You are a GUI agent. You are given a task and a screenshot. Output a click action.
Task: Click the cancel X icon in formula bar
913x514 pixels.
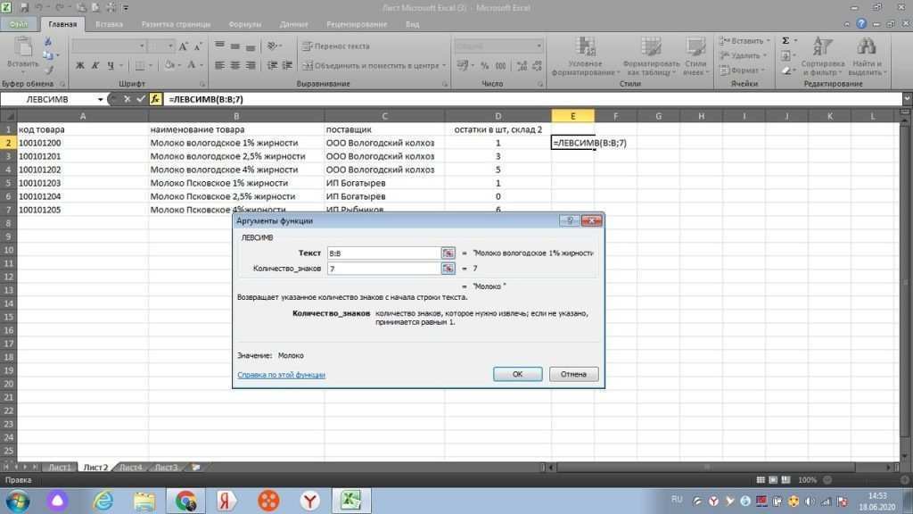pos(127,99)
